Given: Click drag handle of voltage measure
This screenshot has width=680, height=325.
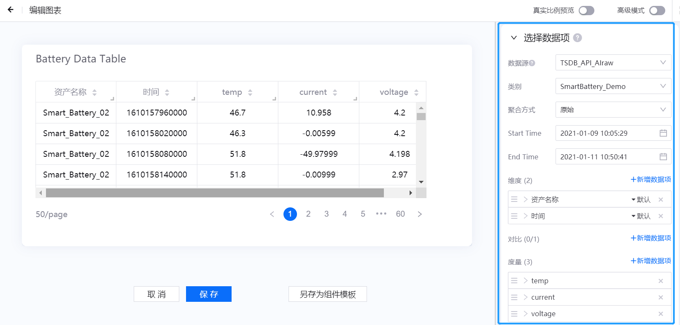Looking at the screenshot, I should pos(514,314).
